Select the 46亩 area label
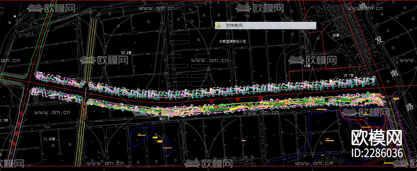 click(336, 35)
